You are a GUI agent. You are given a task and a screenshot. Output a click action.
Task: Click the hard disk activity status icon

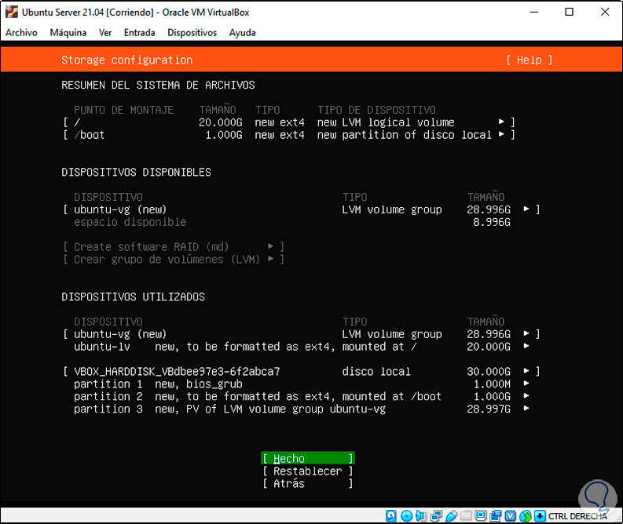tap(391, 515)
